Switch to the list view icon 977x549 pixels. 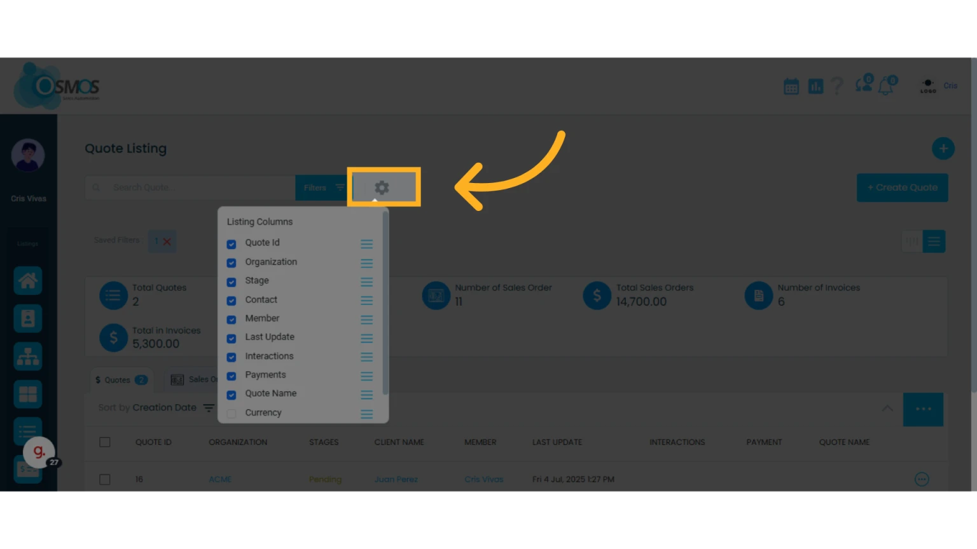pyautogui.click(x=934, y=241)
